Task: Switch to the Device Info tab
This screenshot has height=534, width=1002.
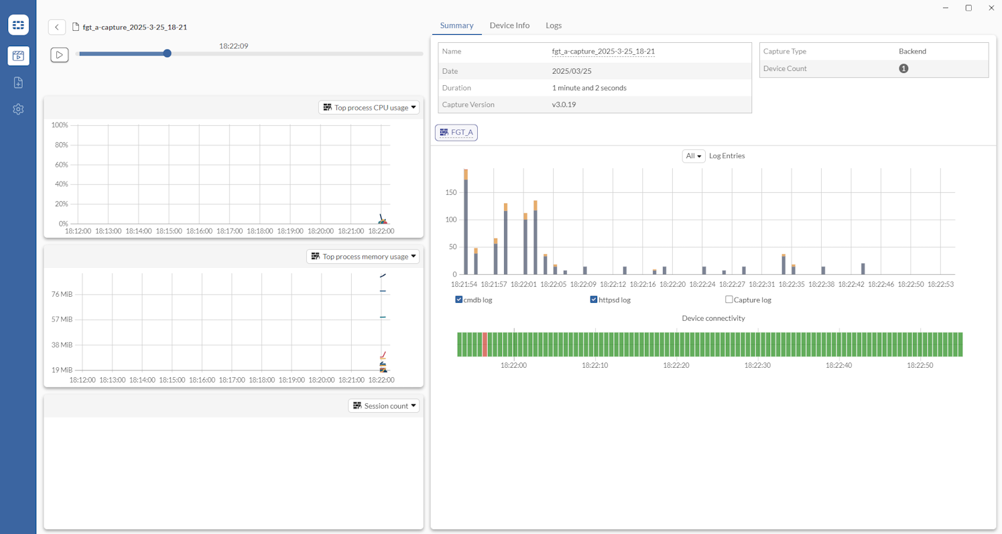Action: (509, 25)
